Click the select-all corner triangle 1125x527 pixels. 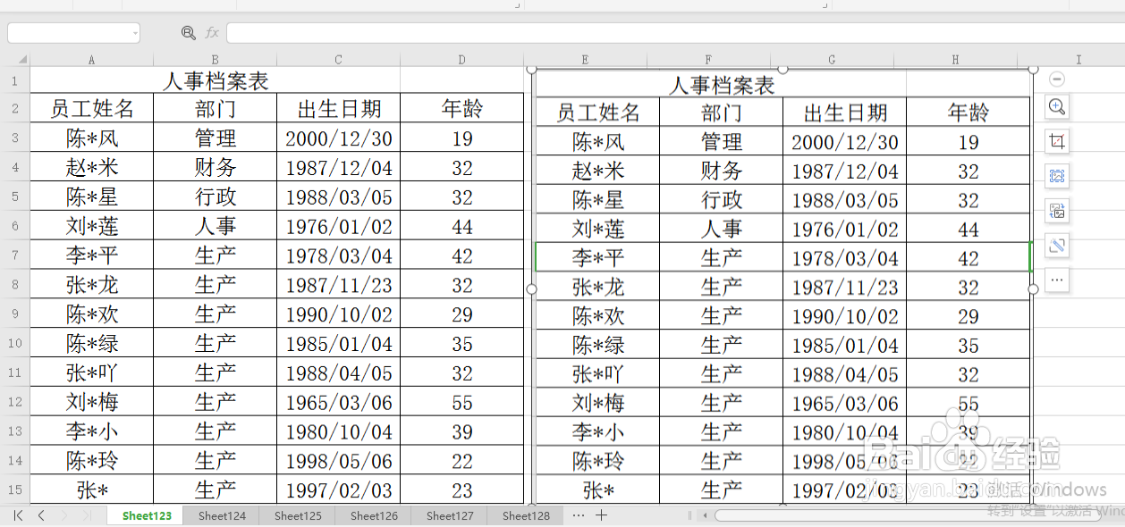[x=22, y=60]
